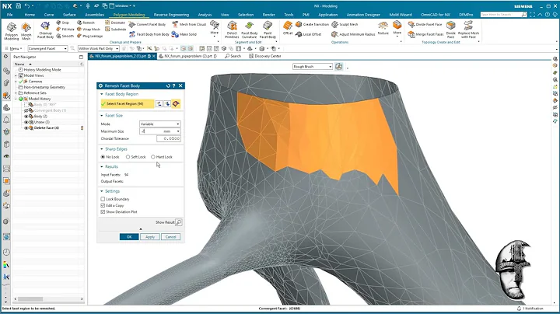
Task: Select the Plug Leakage tool
Action: coord(89,36)
